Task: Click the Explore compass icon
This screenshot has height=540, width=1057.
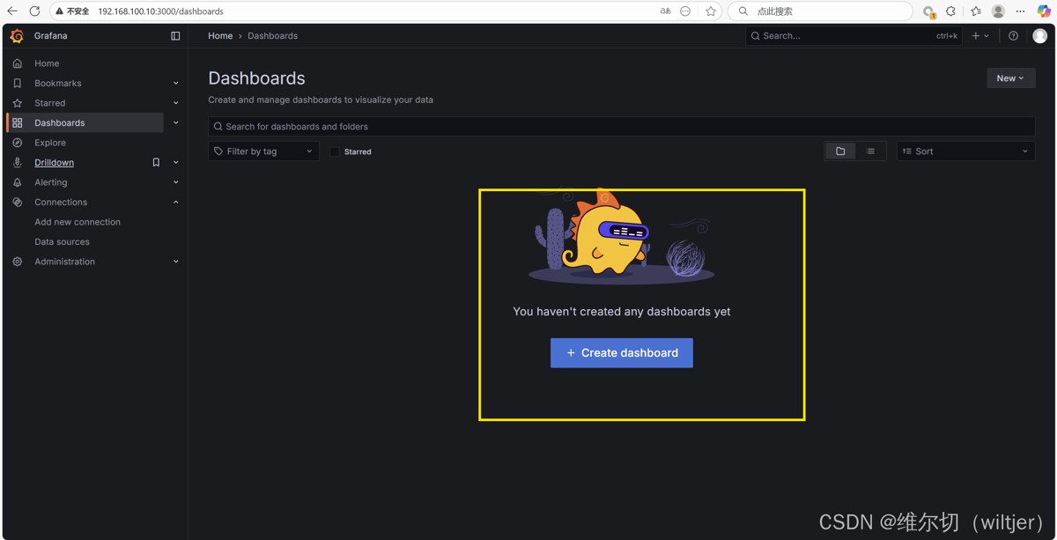Action: [x=17, y=143]
